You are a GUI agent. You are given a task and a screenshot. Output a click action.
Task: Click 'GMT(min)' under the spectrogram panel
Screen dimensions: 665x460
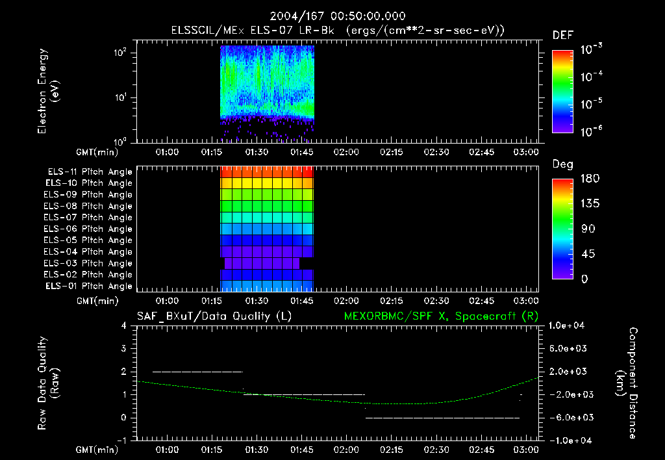97,152
